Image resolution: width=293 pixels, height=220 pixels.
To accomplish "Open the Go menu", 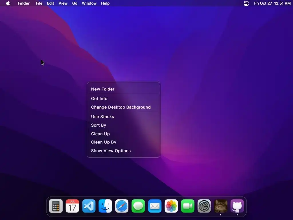I will click(x=75, y=3).
